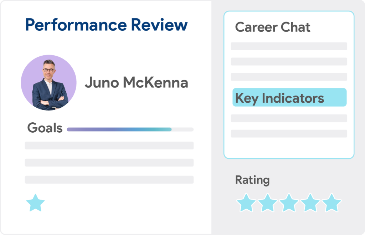Click the Goals progress bar
The image size is (365, 235).
(x=130, y=129)
